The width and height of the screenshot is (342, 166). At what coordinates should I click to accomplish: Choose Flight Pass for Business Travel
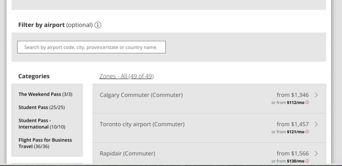pyautogui.click(x=45, y=143)
